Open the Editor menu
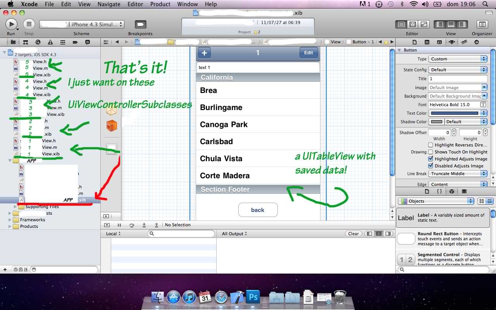Image resolution: width=496 pixels, height=310 pixels. coord(136,4)
